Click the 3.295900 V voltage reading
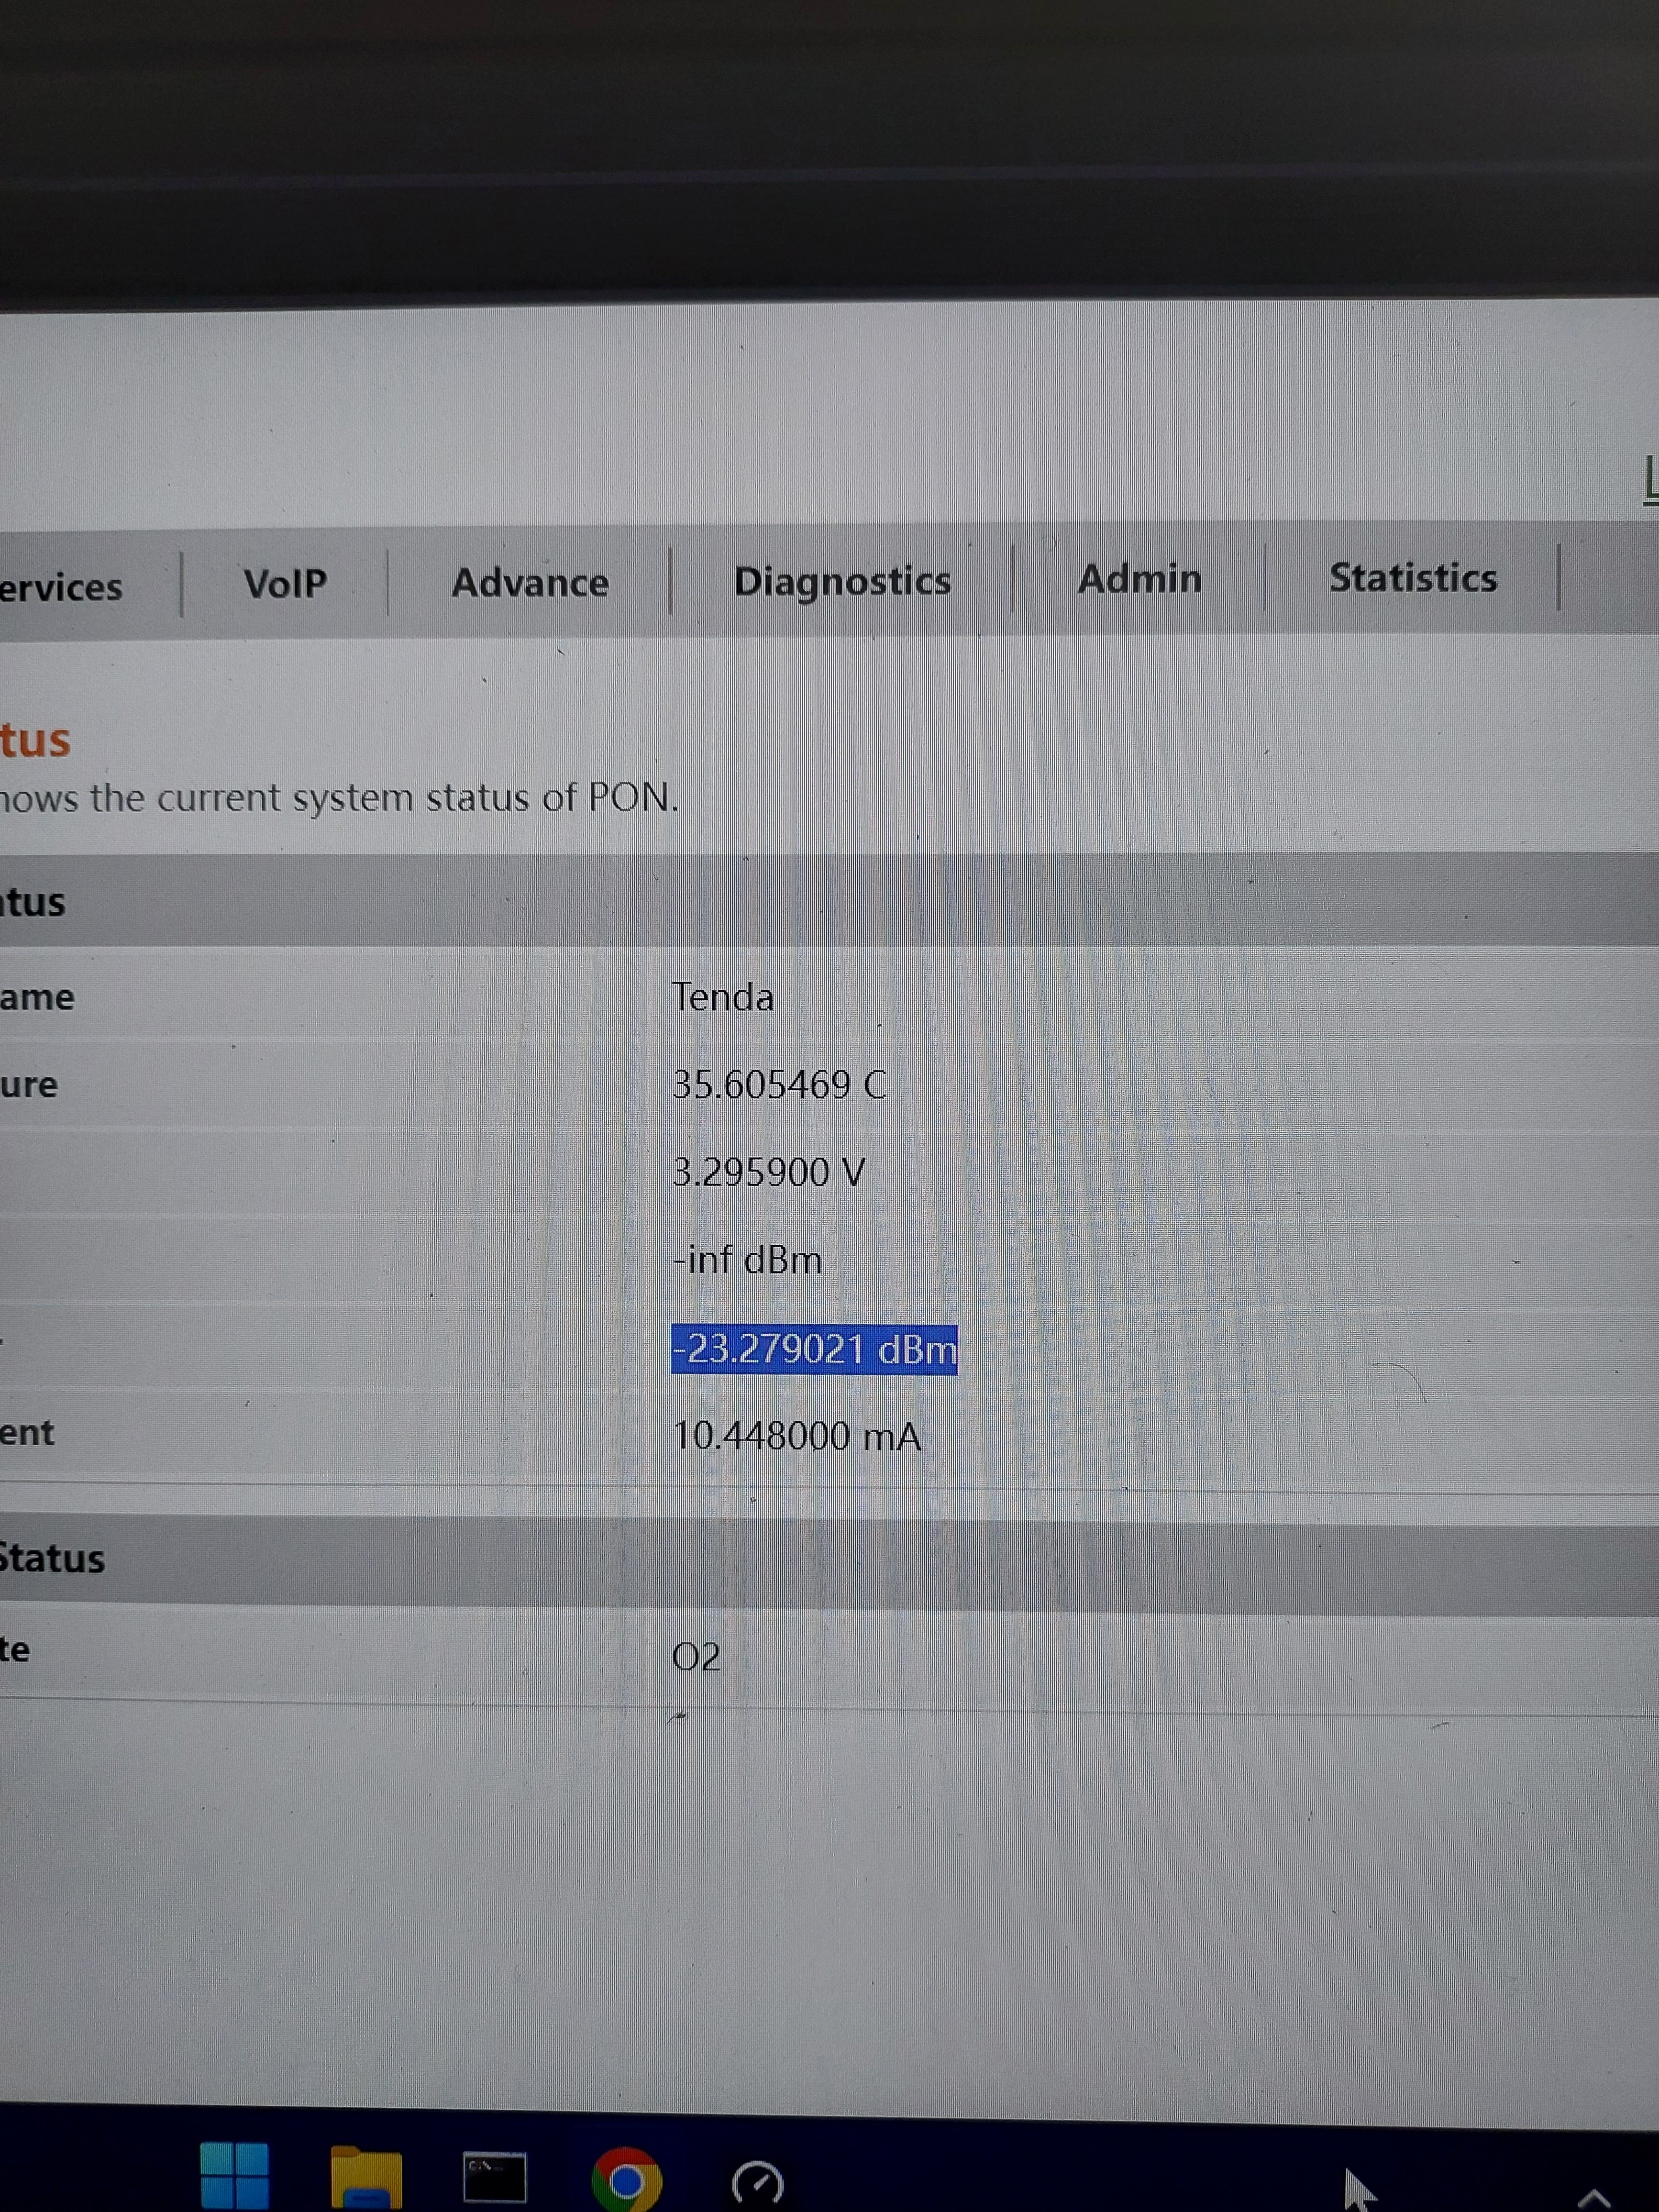 (x=768, y=1172)
